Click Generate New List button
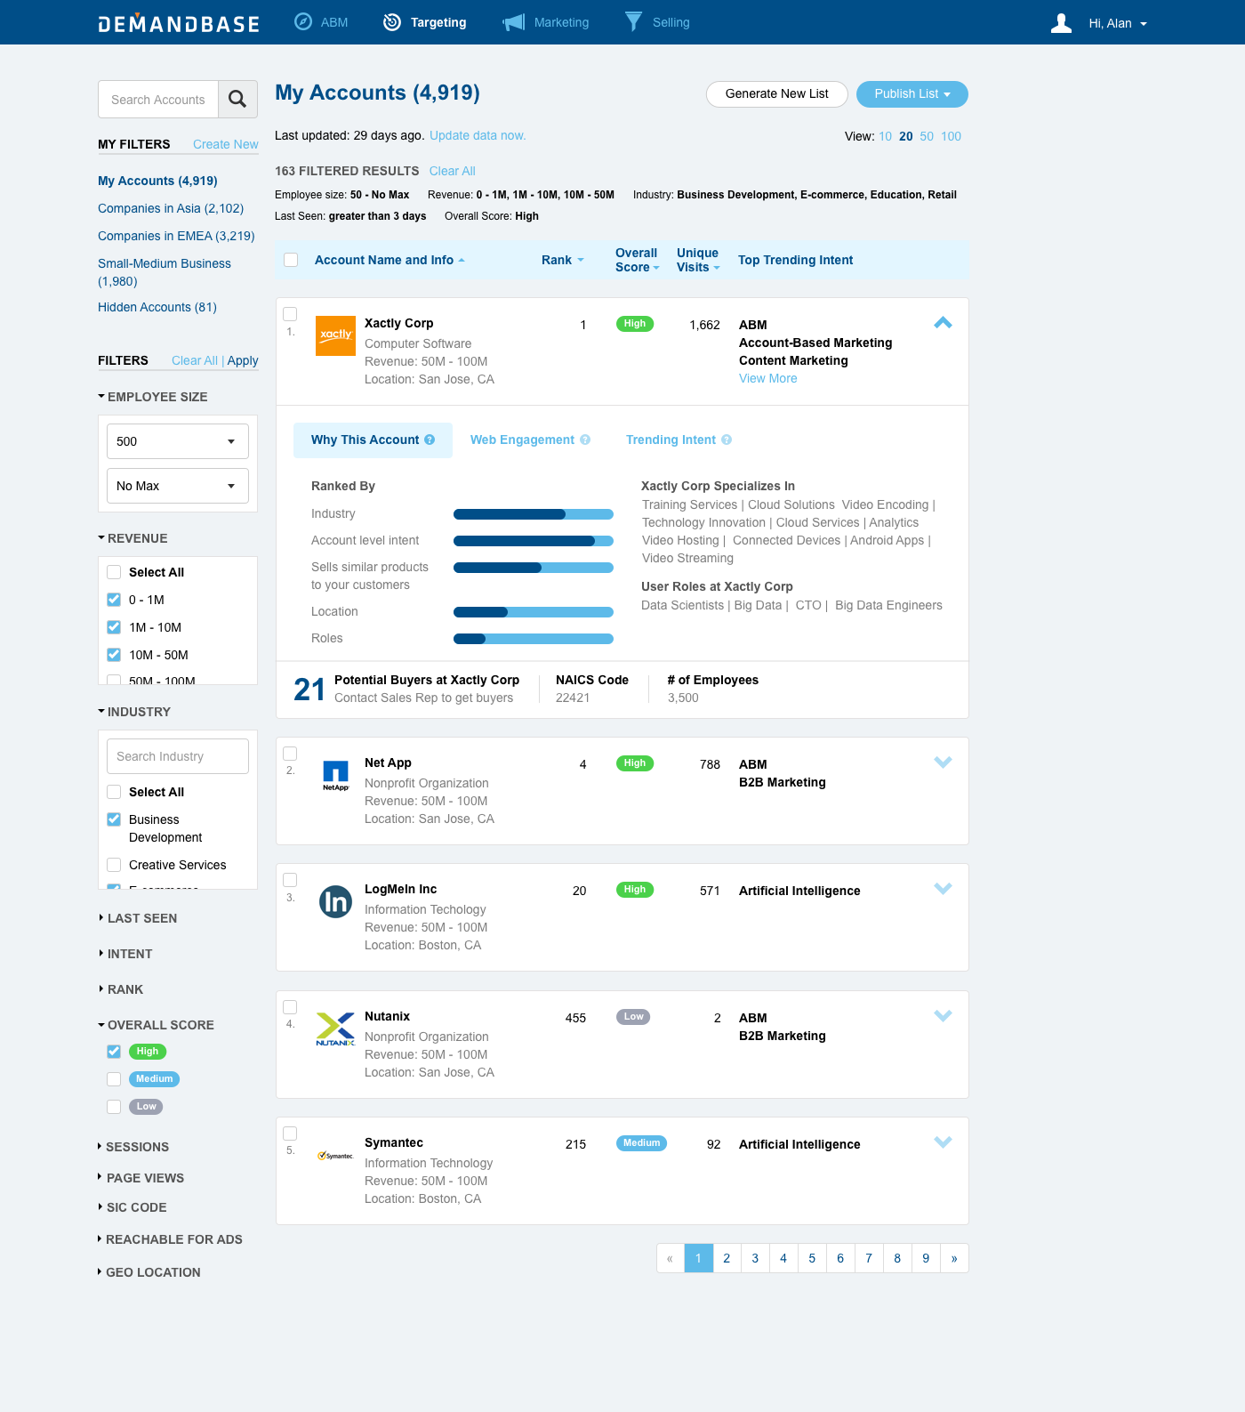Image resolution: width=1245 pixels, height=1412 pixels. [x=777, y=94]
